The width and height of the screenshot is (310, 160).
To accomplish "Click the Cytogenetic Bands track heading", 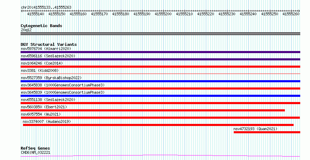I will 41,26.
